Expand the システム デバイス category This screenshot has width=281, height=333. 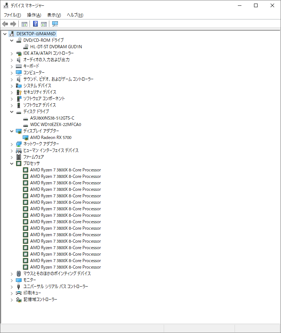point(12,86)
